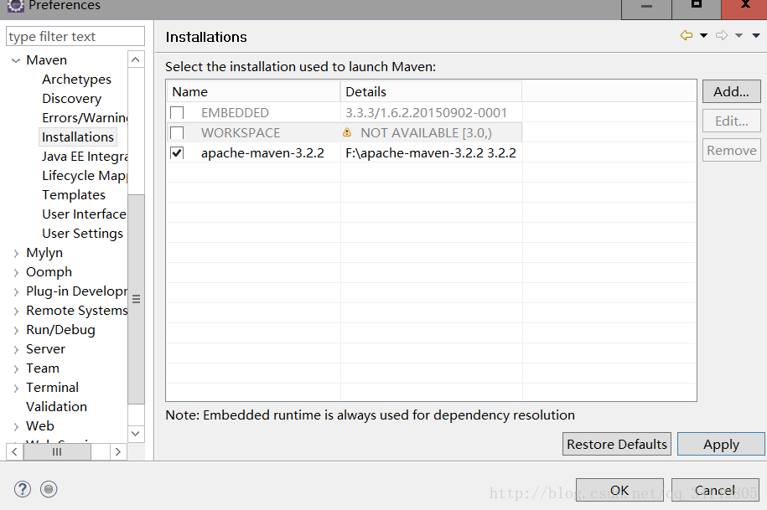Expand the Team tree node
The image size is (767, 510).
point(16,368)
